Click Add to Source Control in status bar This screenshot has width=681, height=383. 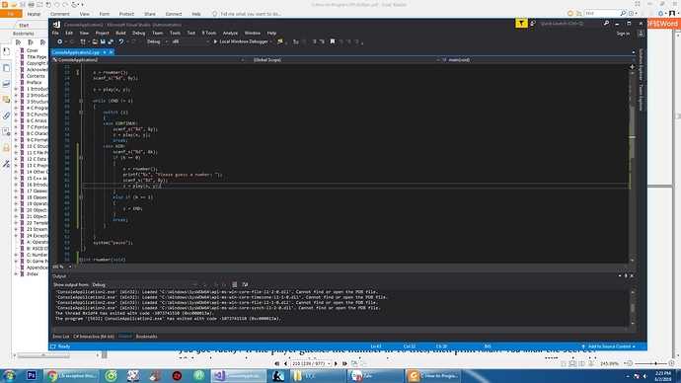coord(609,346)
